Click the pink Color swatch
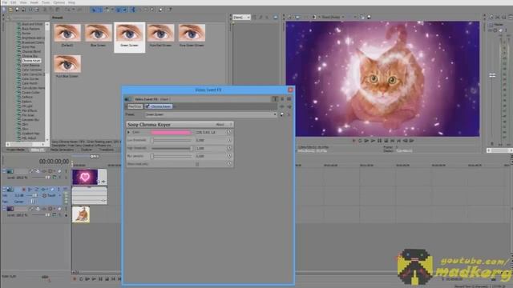Image resolution: width=513 pixels, height=288 pixels. [171, 133]
